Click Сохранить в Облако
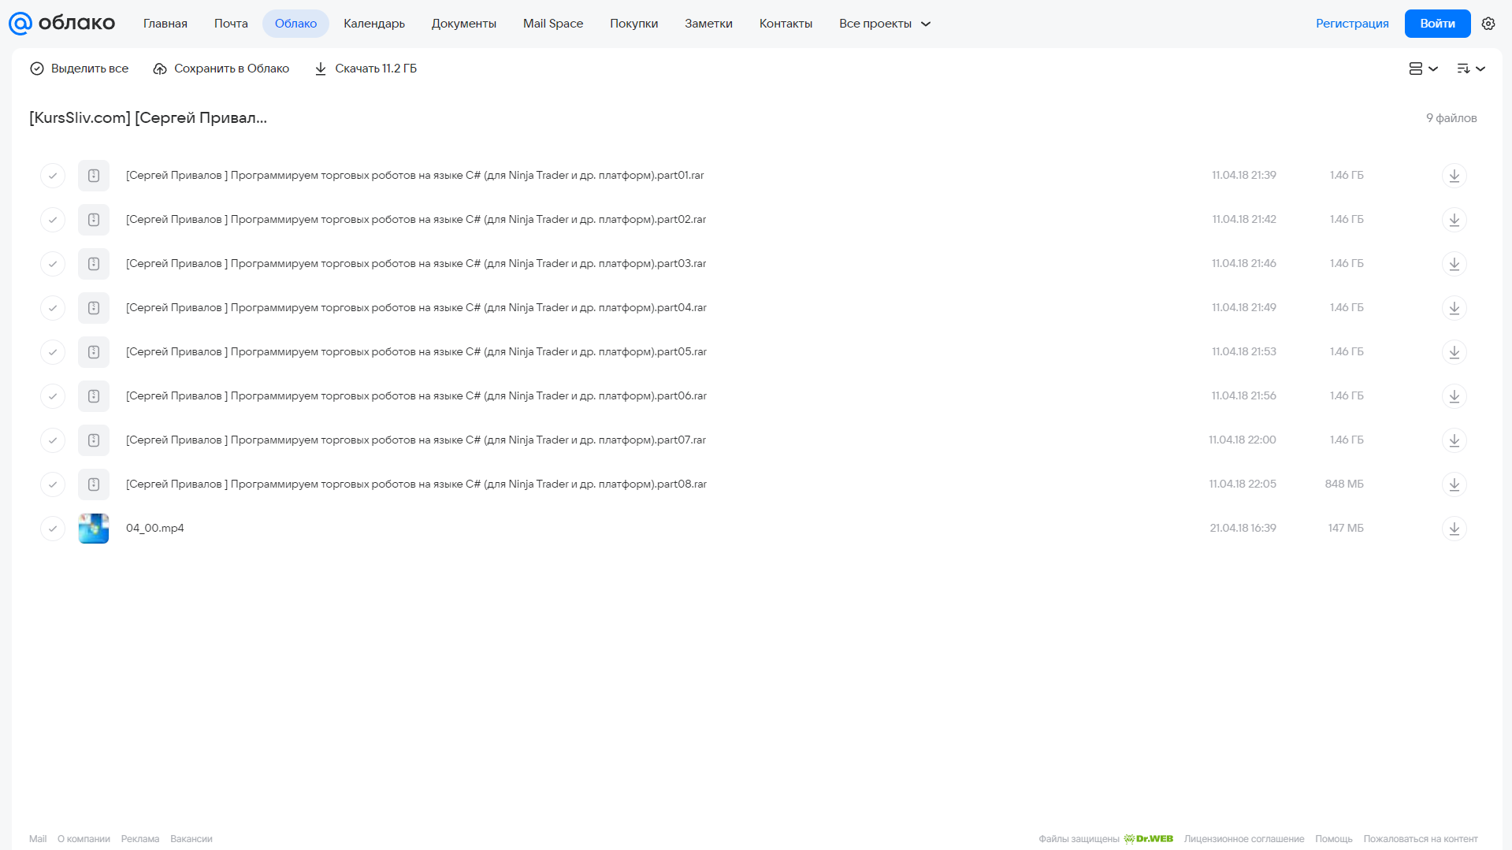 (221, 69)
